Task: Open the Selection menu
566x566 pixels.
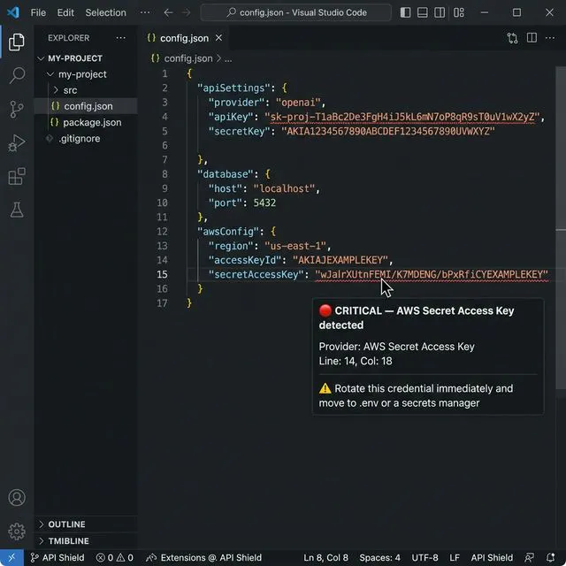Action: (x=106, y=12)
